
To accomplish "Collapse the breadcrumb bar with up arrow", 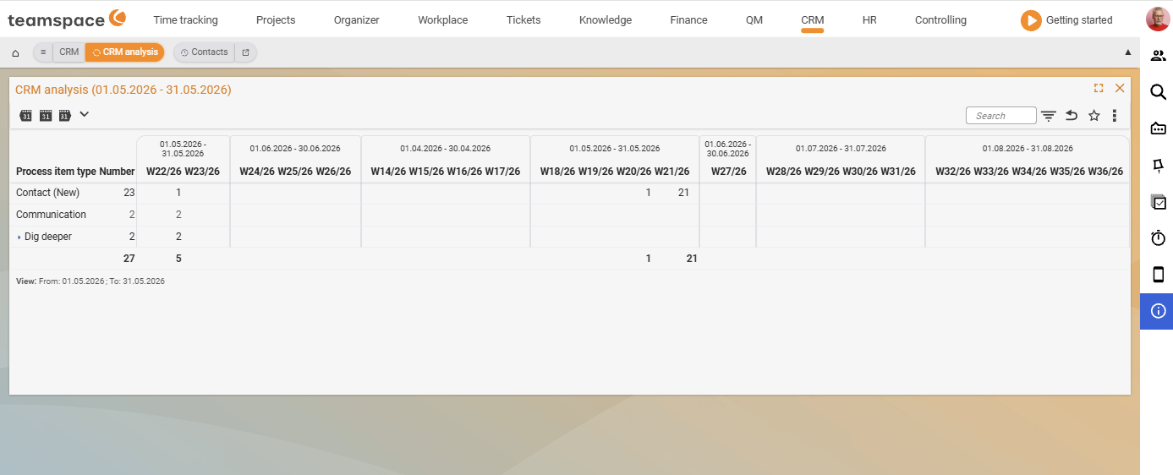I will point(1127,52).
